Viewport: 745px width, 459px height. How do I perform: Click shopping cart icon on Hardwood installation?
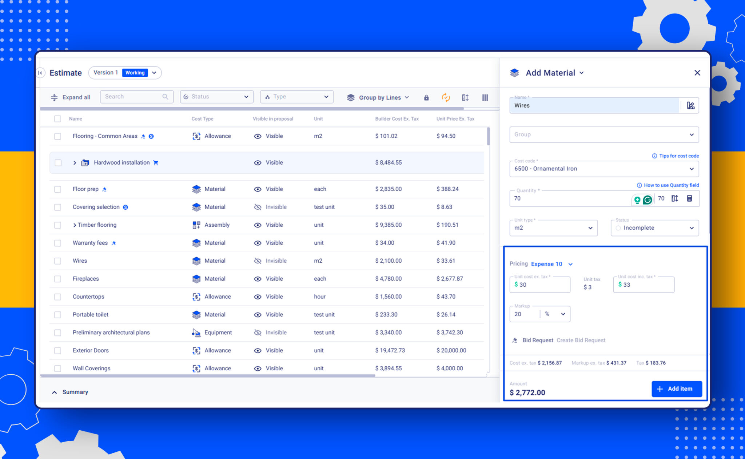pyautogui.click(x=156, y=163)
